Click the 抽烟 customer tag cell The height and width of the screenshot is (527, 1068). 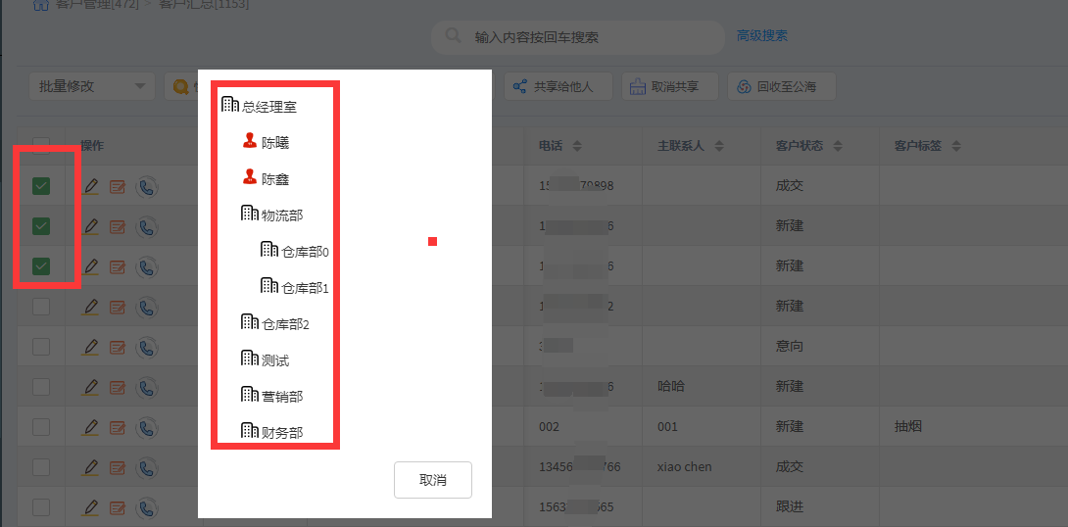[x=908, y=427]
